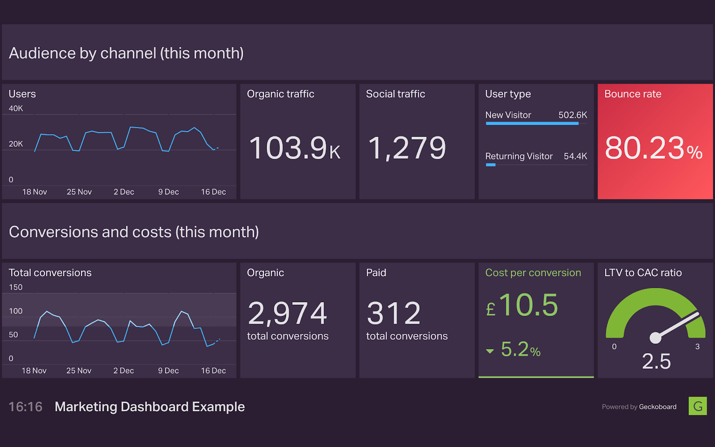715x447 pixels.
Task: Select the Audience by channel section heading
Action: [126, 53]
